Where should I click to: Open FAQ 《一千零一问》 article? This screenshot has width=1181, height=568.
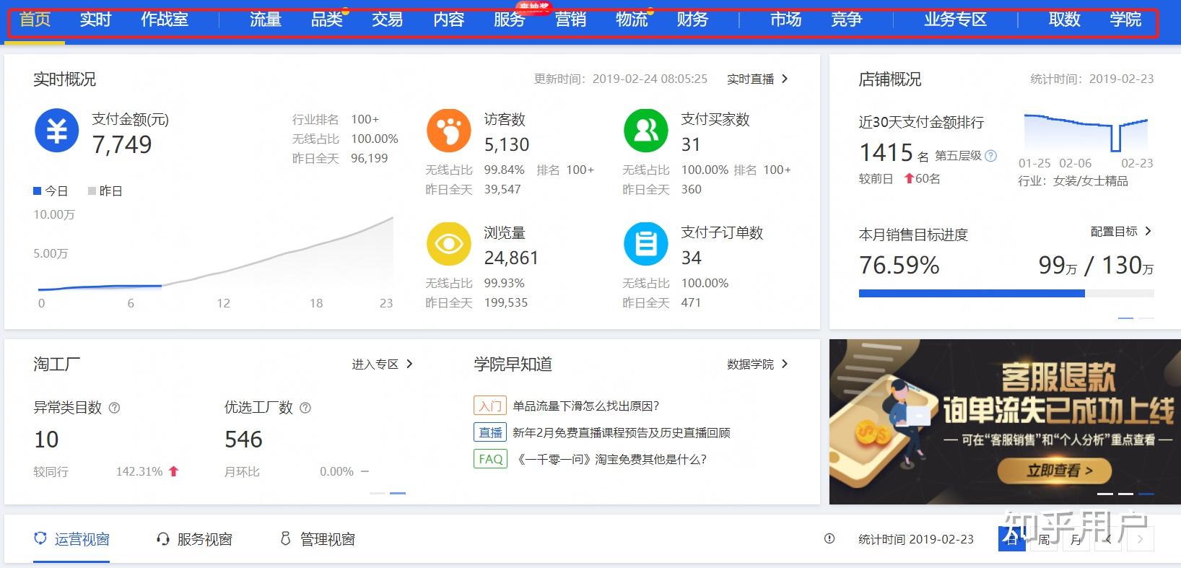click(611, 459)
